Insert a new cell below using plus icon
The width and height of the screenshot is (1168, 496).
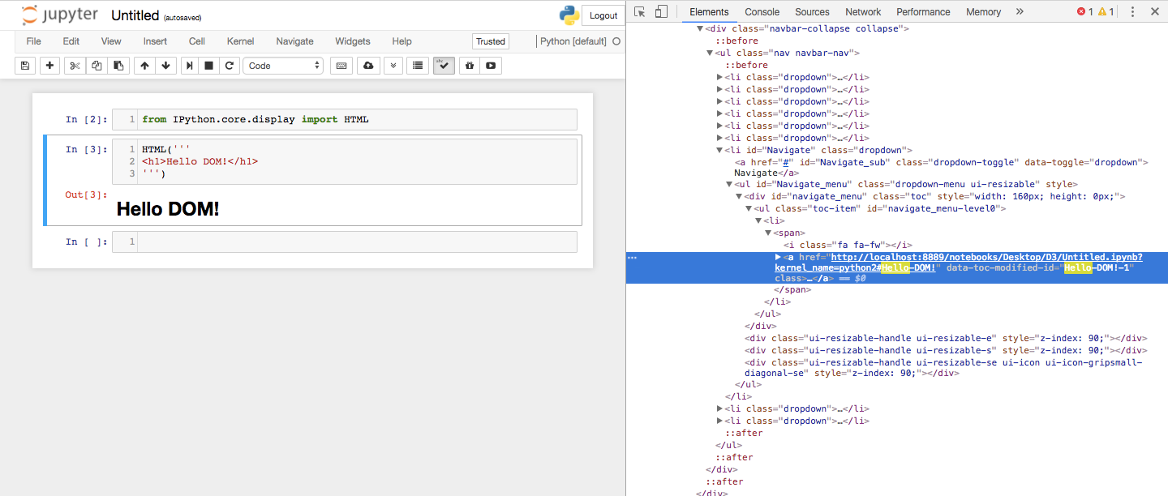[x=49, y=66]
